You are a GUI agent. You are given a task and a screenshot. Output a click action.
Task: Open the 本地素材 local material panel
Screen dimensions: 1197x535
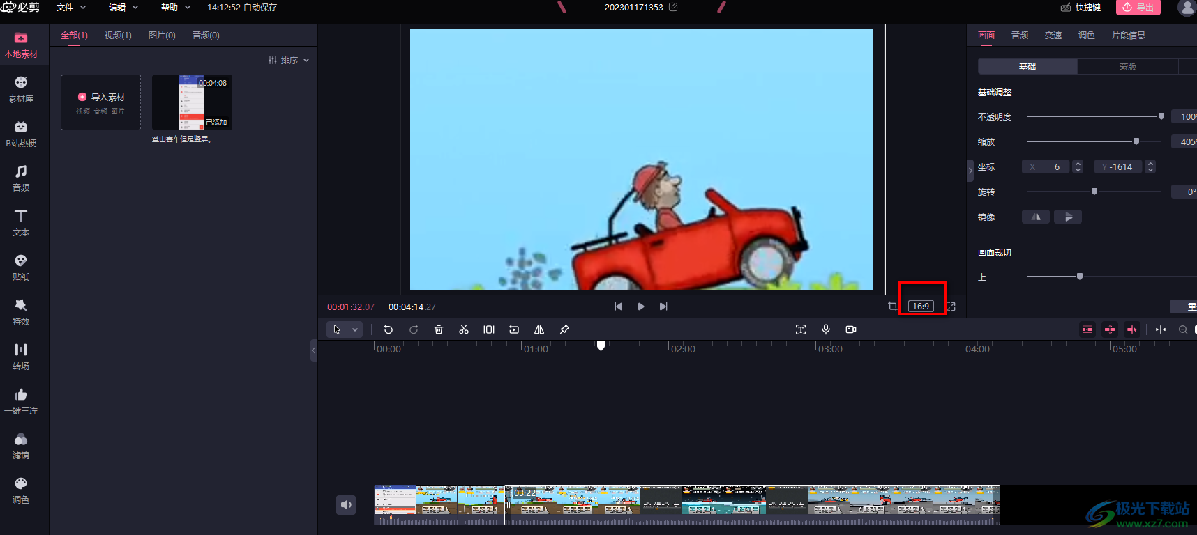coord(21,45)
